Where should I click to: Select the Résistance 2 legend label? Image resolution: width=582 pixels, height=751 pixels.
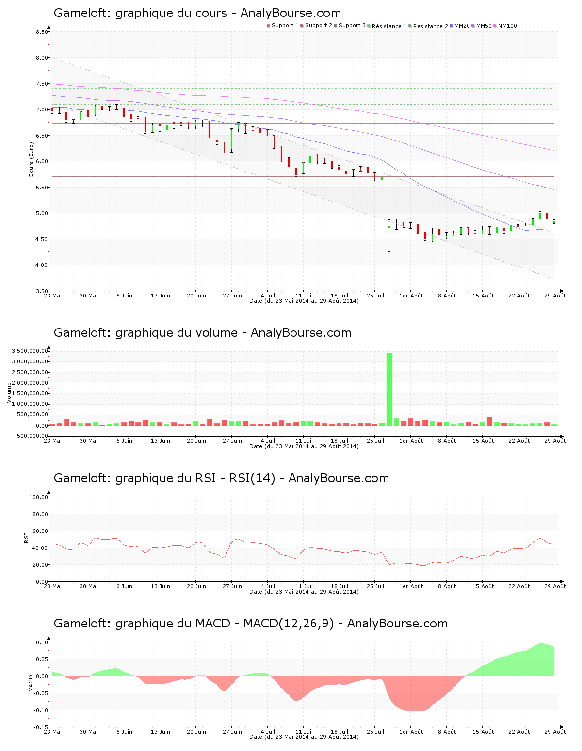431,26
